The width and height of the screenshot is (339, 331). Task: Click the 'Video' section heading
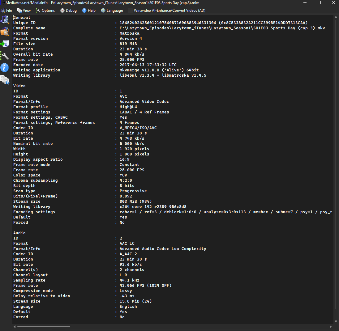click(x=19, y=86)
